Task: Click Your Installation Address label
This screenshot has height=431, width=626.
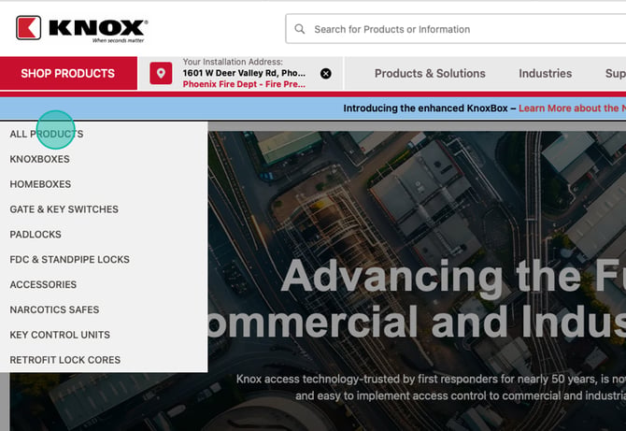Action: (233, 62)
